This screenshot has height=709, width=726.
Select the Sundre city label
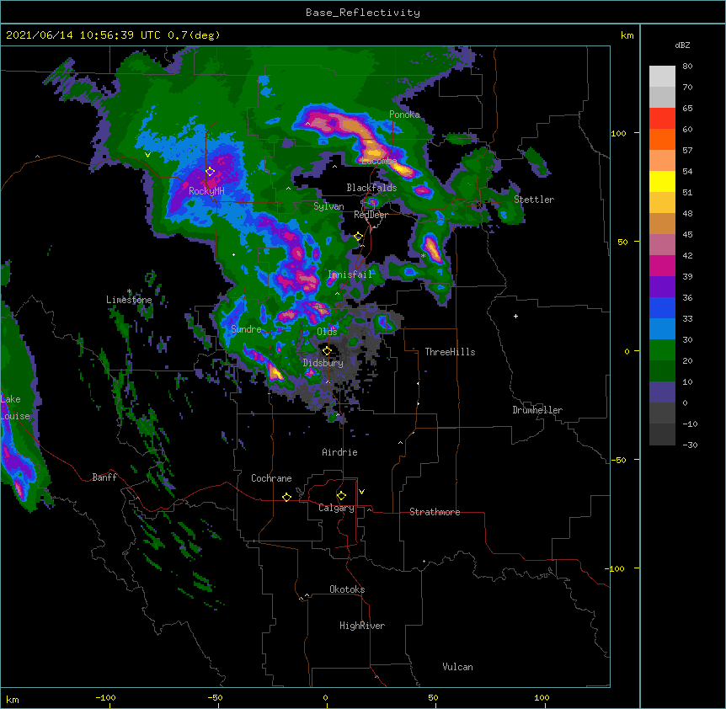click(x=246, y=329)
